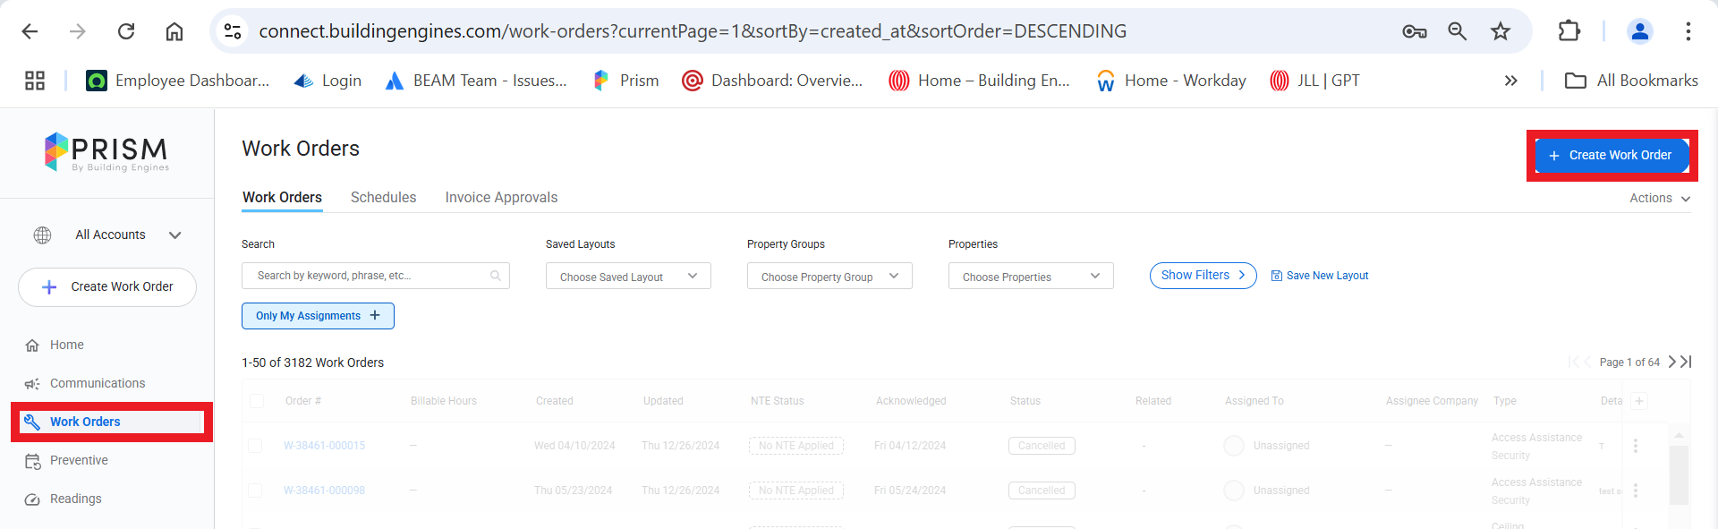
Task: Bookmark this page with the star icon
Action: pos(1501,31)
